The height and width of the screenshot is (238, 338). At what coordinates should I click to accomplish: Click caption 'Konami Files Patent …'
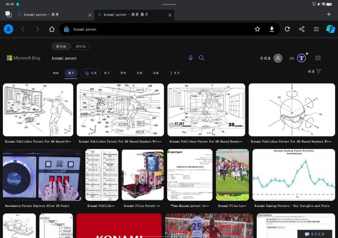[x=142, y=206]
